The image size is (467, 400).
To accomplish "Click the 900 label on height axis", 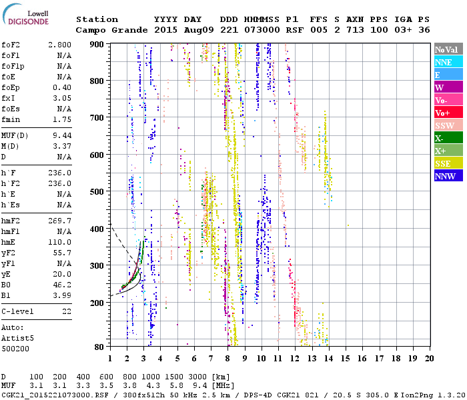I will 97,45.
